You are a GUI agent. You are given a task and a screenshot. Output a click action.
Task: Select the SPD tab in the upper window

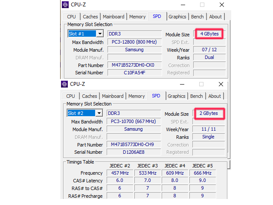point(157,16)
